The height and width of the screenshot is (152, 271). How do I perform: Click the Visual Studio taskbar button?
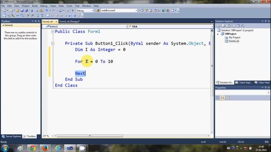70,148
